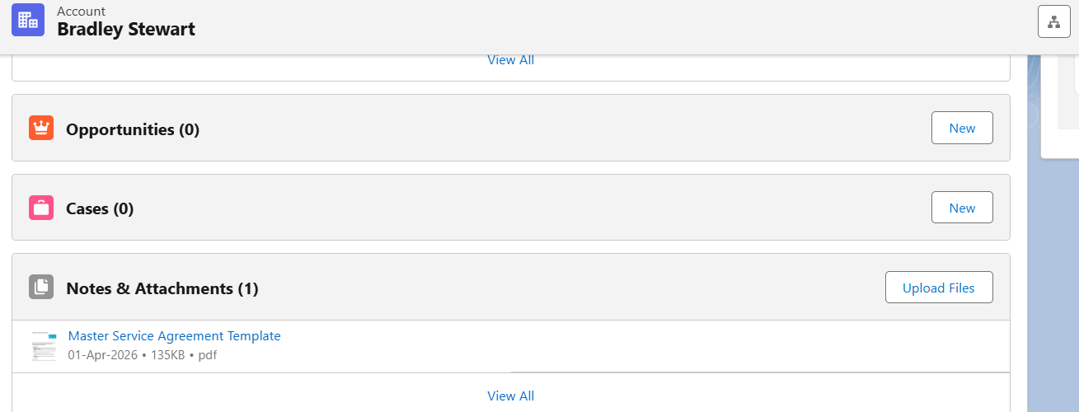Click View All link above Opportunities section
Image resolution: width=1079 pixels, height=412 pixels.
click(x=510, y=60)
